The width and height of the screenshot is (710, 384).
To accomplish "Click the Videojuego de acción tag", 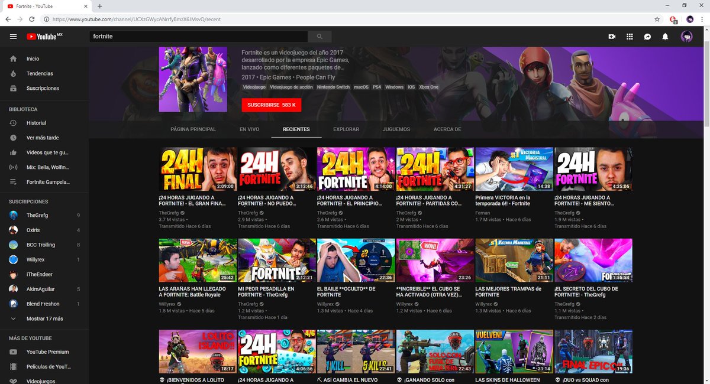I will 291,87.
